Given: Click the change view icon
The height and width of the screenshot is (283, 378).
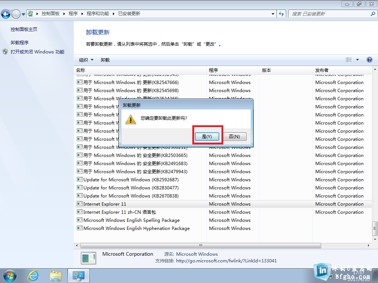Looking at the screenshot, I should tap(348, 60).
